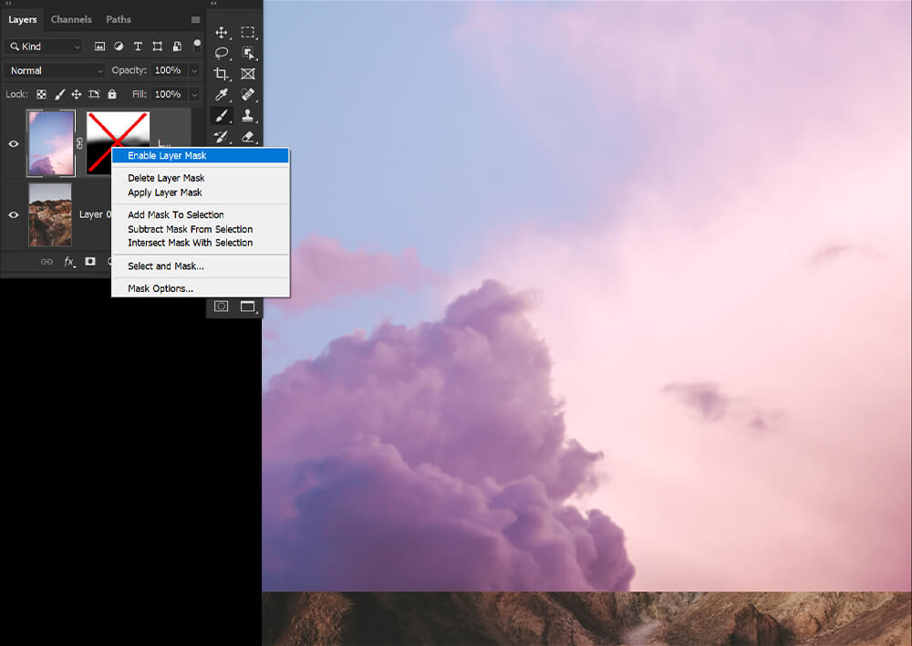Open the Normal blend mode dropdown

[x=57, y=70]
